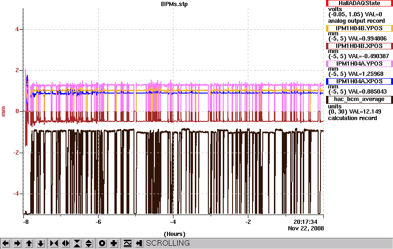The height and width of the screenshot is (249, 393).
Task: Click the VAL=-0.490387 reading
Action: click(369, 56)
